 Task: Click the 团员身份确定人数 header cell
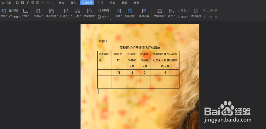[x=131, y=60]
